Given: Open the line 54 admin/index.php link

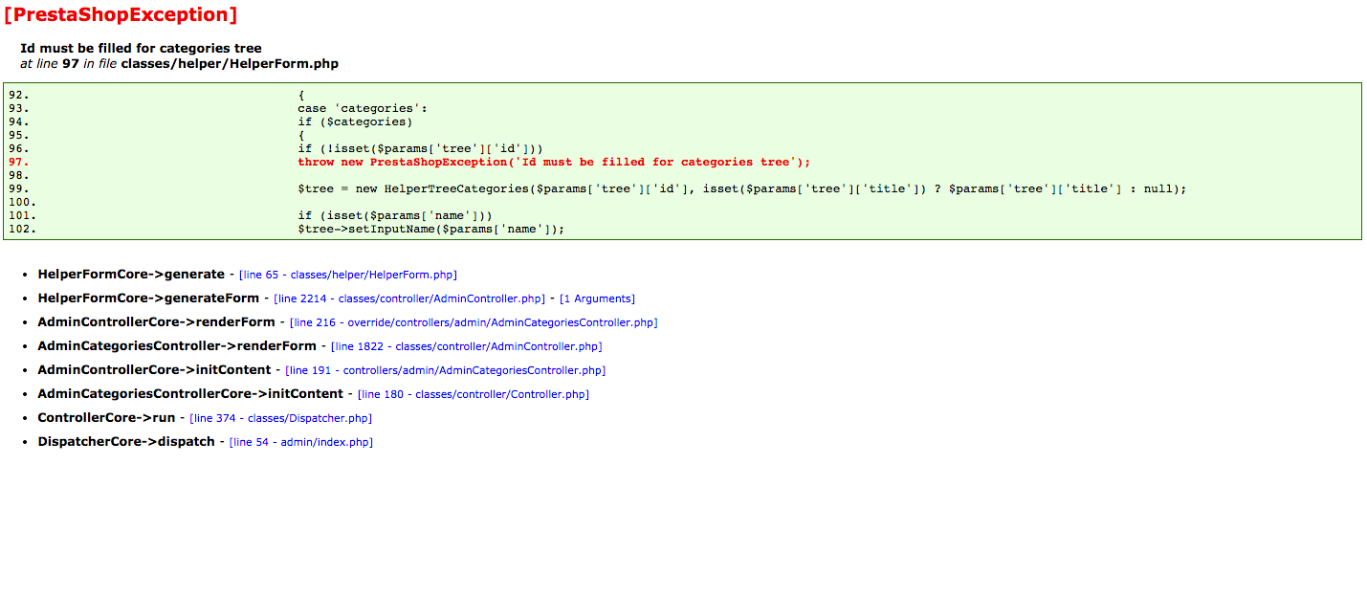Looking at the screenshot, I should [x=301, y=442].
